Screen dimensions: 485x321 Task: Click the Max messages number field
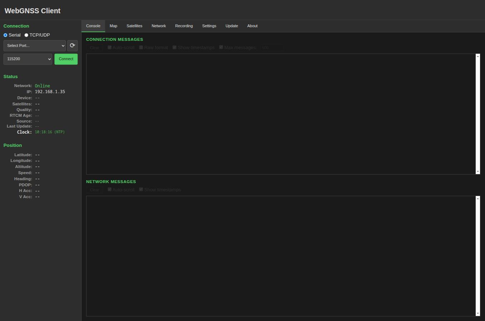click(272, 48)
